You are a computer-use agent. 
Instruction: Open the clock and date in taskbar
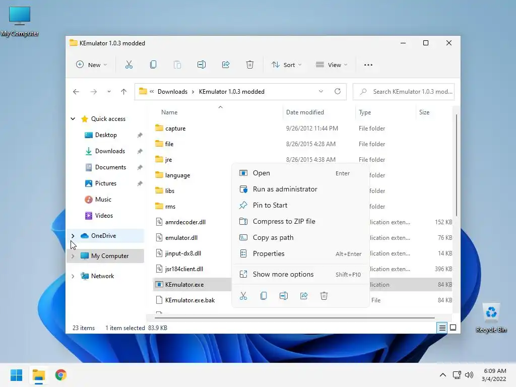(494, 375)
